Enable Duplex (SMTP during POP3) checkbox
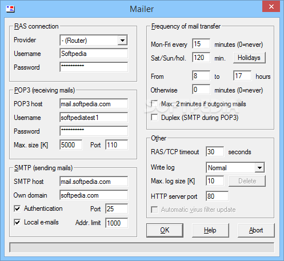Image resolution: width=284 pixels, height=261 pixels. click(x=154, y=117)
